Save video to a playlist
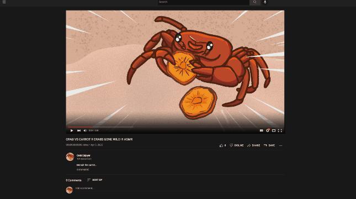 [269, 145]
